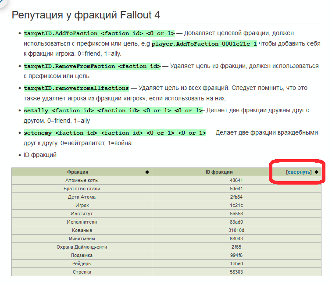
Task: Click the ID value 31010d for Кованые
Action: [236, 230]
